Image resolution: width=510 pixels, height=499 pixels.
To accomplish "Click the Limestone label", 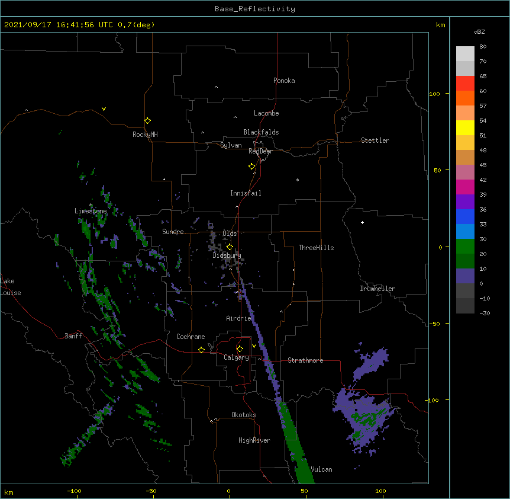I will (x=91, y=211).
